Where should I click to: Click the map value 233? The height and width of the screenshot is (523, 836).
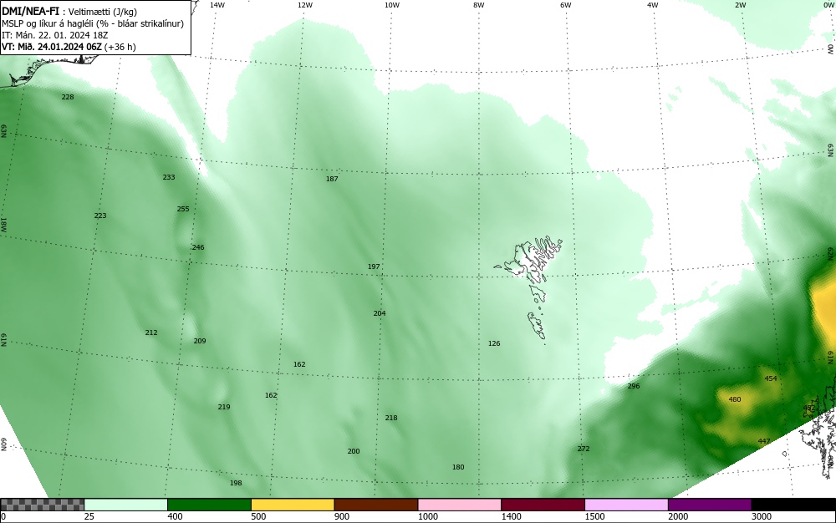169,177
